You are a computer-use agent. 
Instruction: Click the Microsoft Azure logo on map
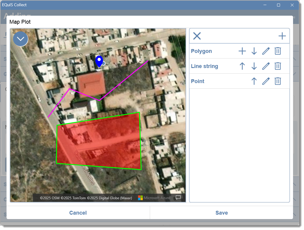tap(154, 198)
